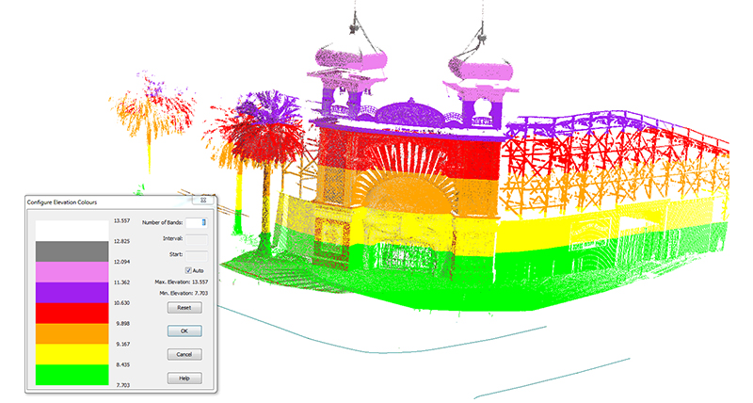753x403 pixels.
Task: Close the Configure Elevation Colours dialog
Action: point(202,201)
